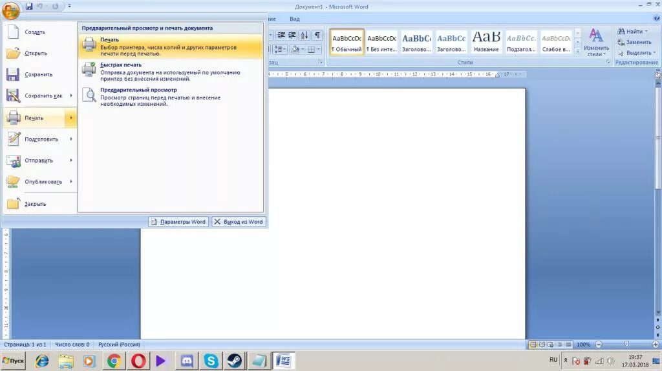This screenshot has width=662, height=371.
Task: Apply the Слабое выделение style
Action: (x=556, y=42)
